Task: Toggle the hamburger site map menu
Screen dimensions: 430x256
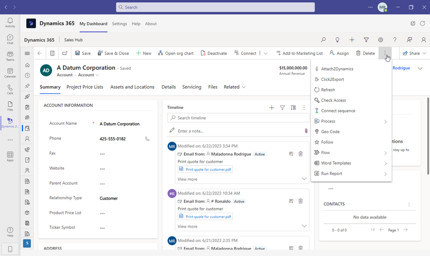Action: pos(27,53)
